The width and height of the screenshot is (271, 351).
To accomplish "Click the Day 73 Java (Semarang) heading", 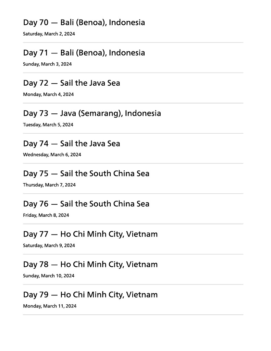I will click(x=92, y=113).
